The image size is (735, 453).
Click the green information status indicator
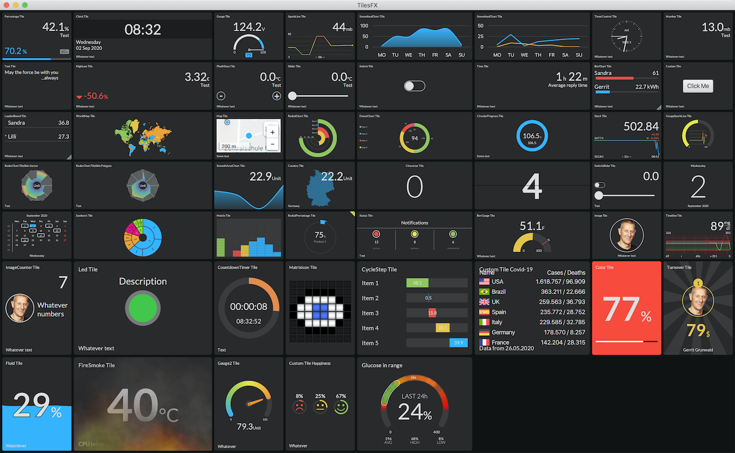point(453,234)
